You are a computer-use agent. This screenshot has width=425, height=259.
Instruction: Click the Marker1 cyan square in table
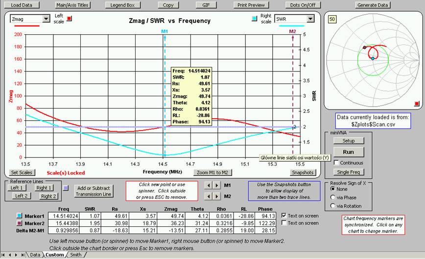(19, 216)
